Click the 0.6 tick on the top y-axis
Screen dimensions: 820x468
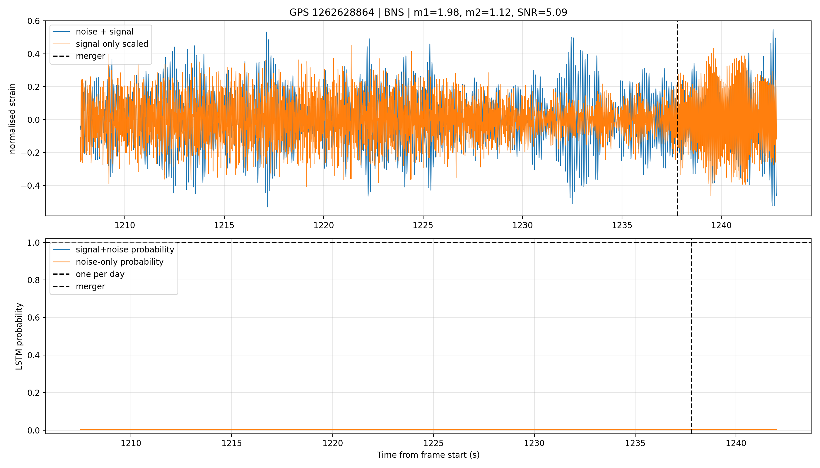pyautogui.click(x=33, y=21)
